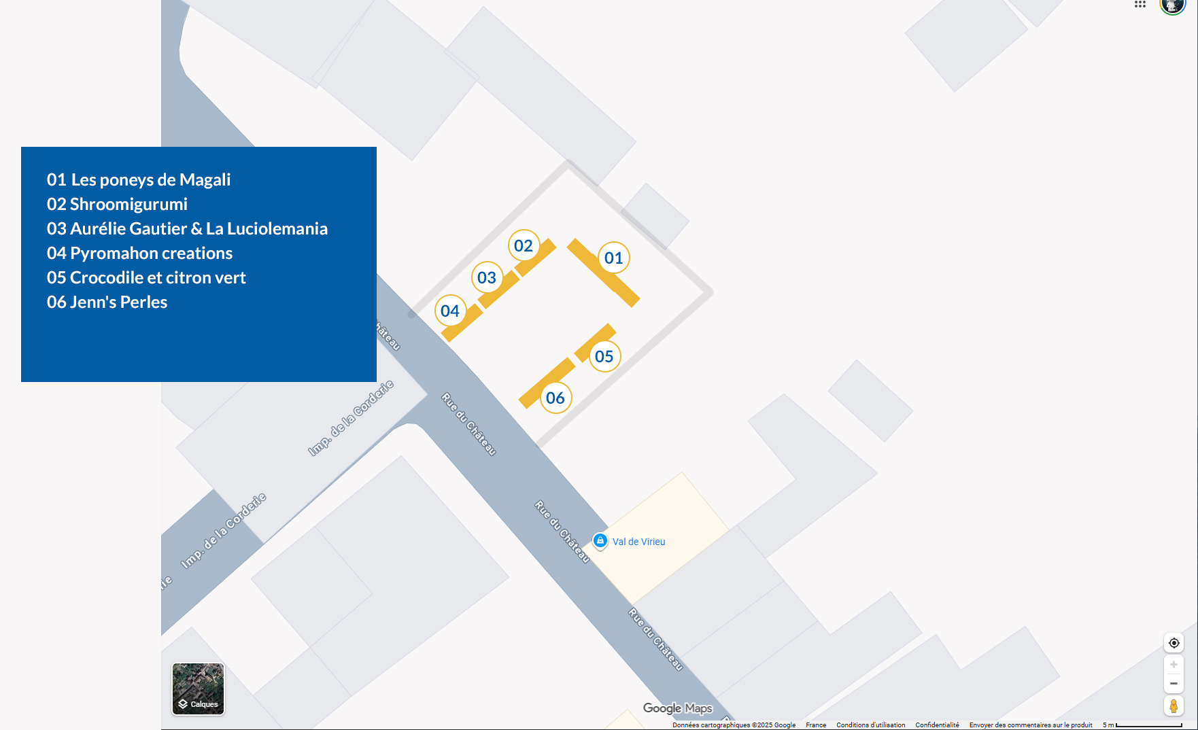Select map marker 01
Image resolution: width=1198 pixels, height=730 pixels.
(x=614, y=258)
